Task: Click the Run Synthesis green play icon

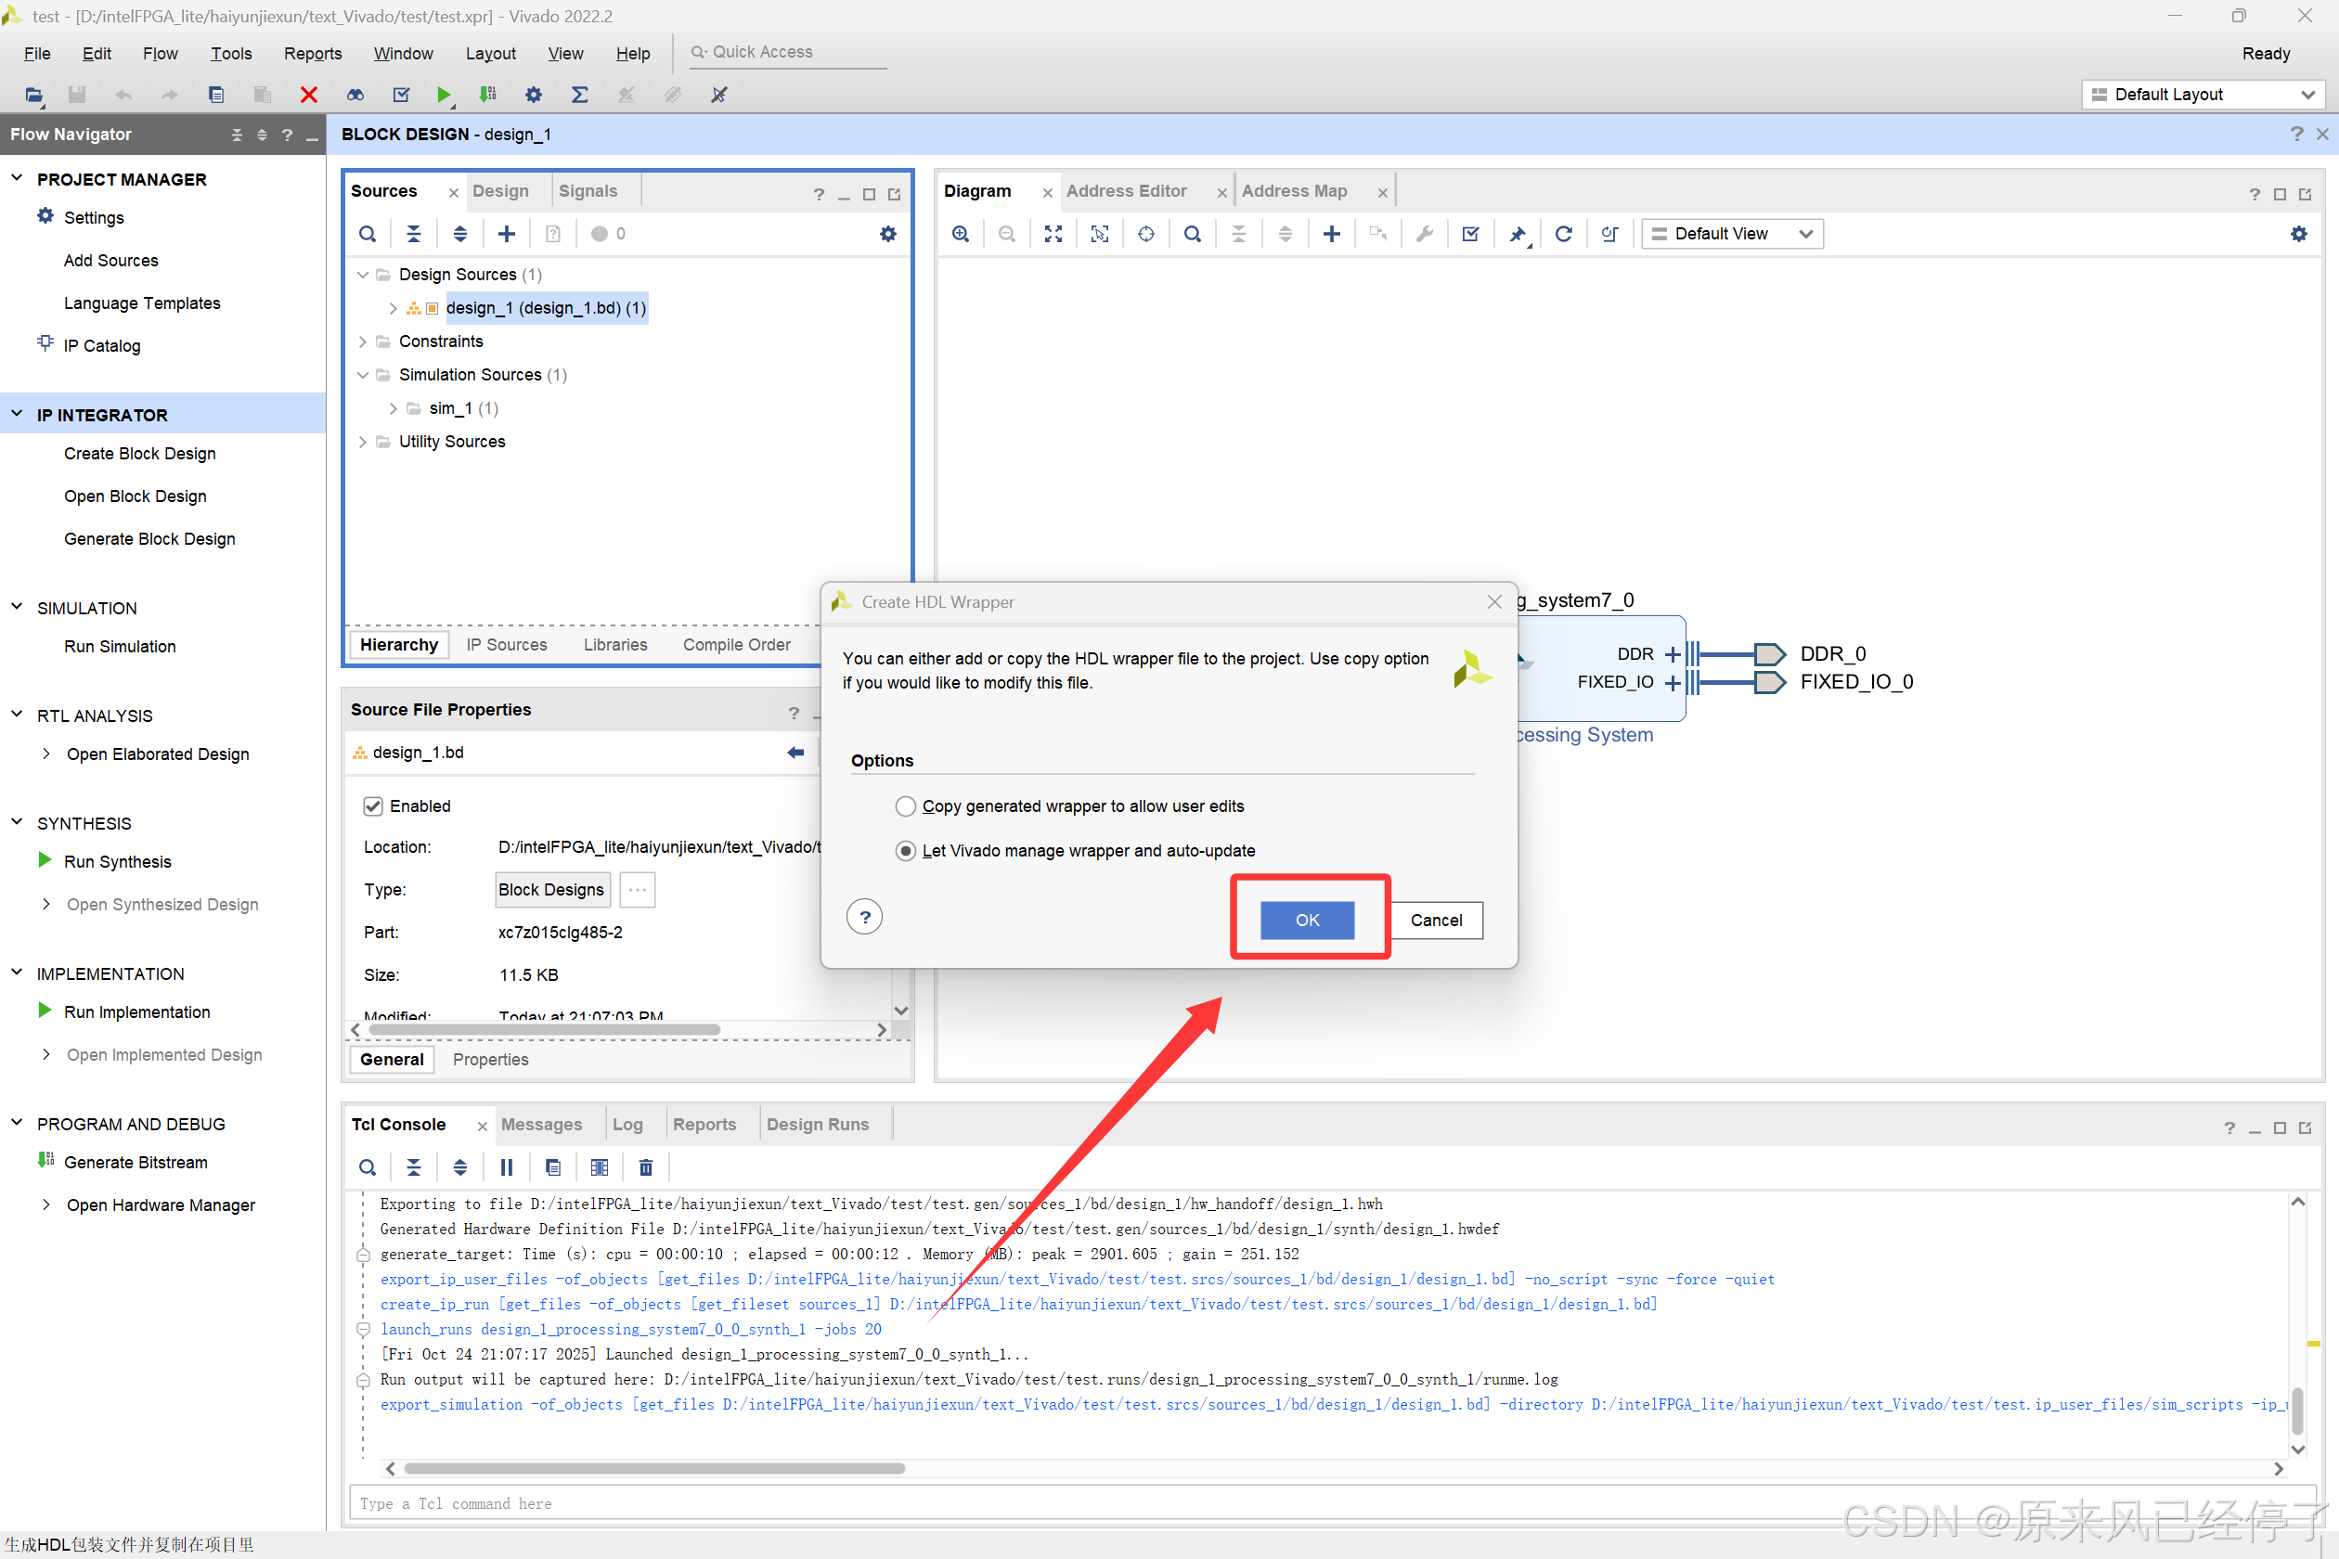Action: point(44,860)
